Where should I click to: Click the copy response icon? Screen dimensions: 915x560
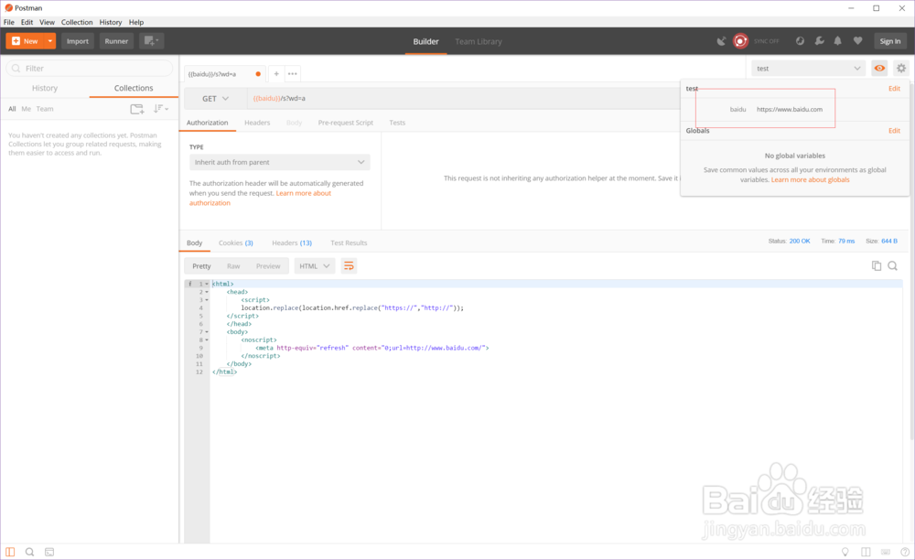click(x=877, y=266)
